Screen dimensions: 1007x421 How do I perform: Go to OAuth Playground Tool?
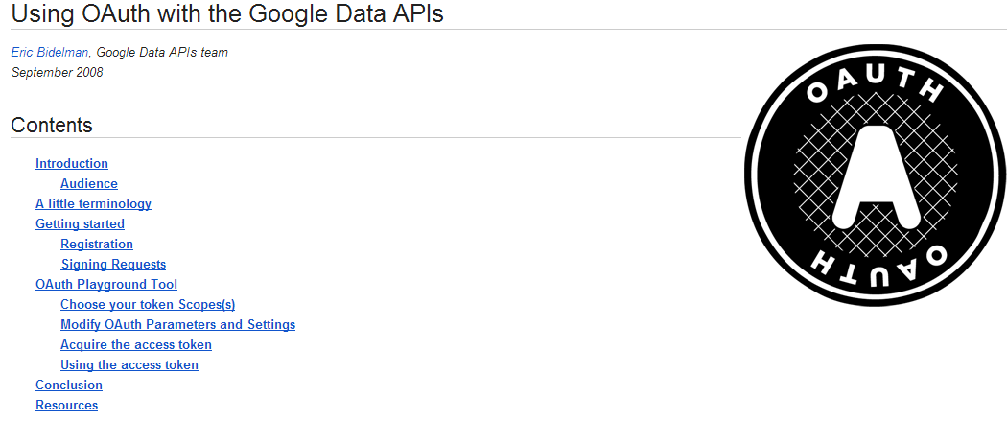[x=106, y=284]
